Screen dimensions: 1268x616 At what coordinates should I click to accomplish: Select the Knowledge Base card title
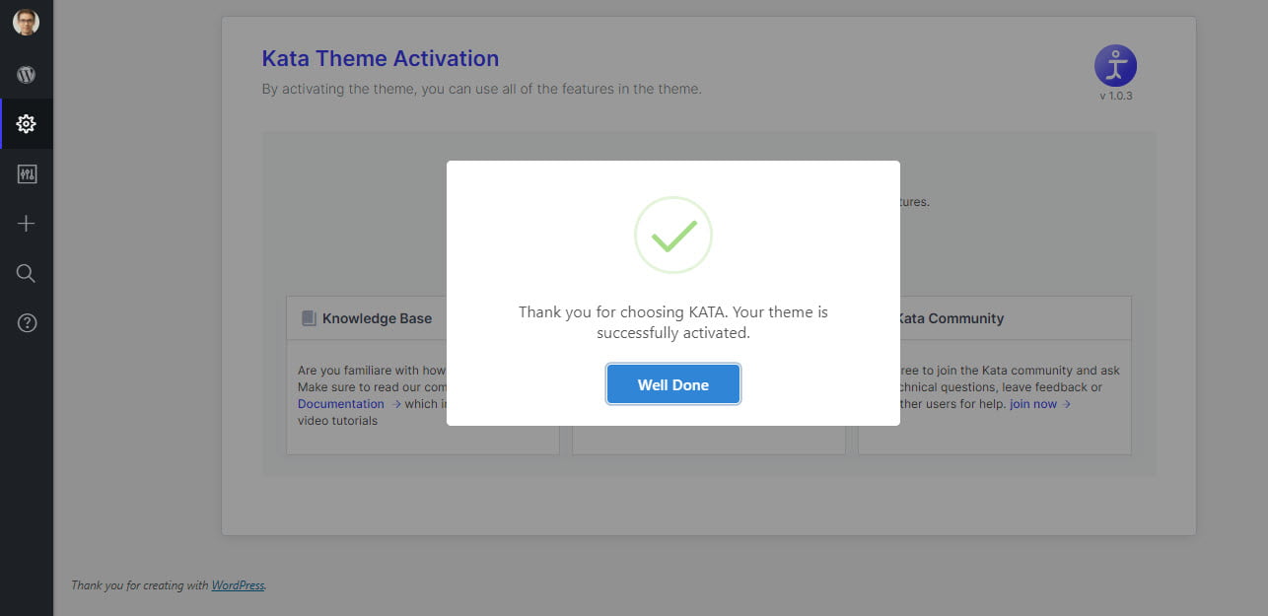coord(377,318)
